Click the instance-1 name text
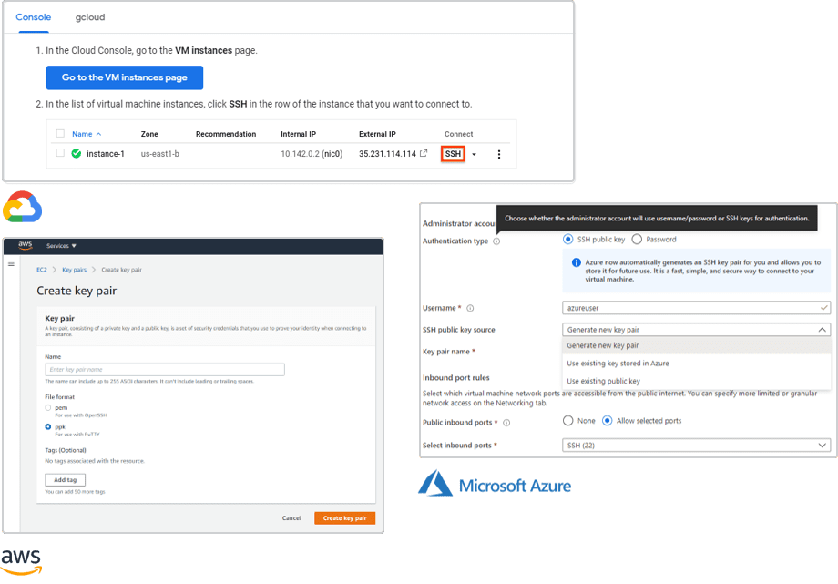This screenshot has width=838, height=584. point(106,154)
